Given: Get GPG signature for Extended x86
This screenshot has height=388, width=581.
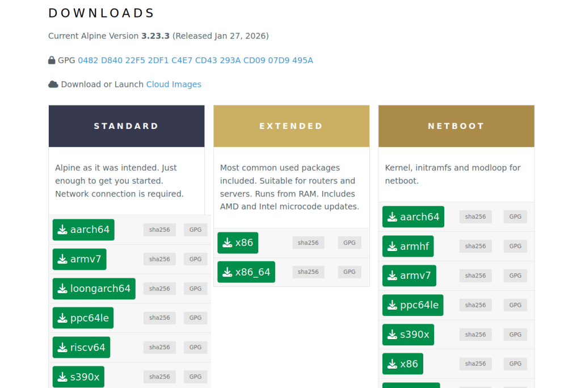Looking at the screenshot, I should tap(350, 243).
